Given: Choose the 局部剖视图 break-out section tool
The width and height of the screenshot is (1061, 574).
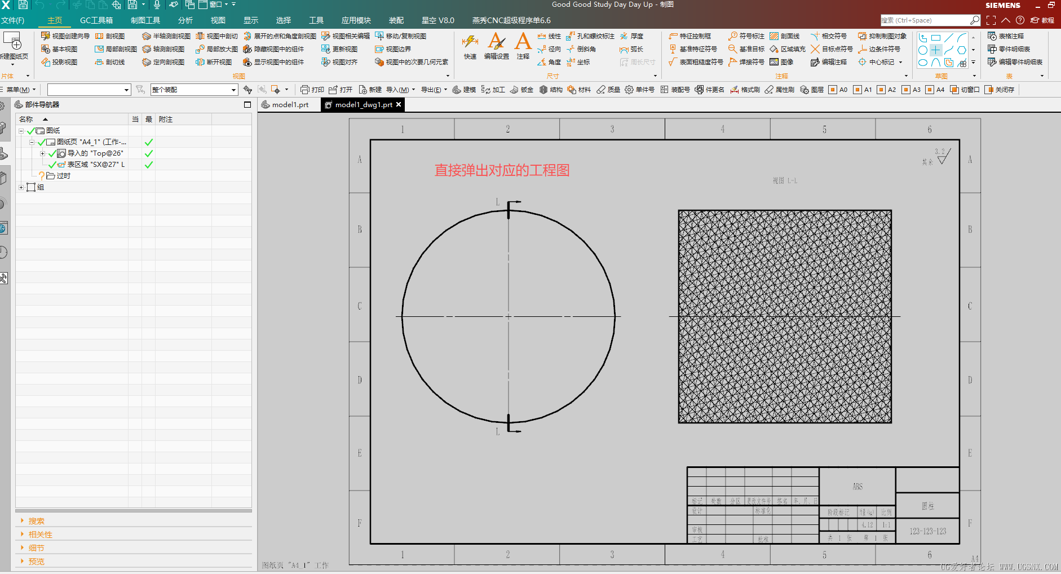Looking at the screenshot, I should (x=116, y=49).
